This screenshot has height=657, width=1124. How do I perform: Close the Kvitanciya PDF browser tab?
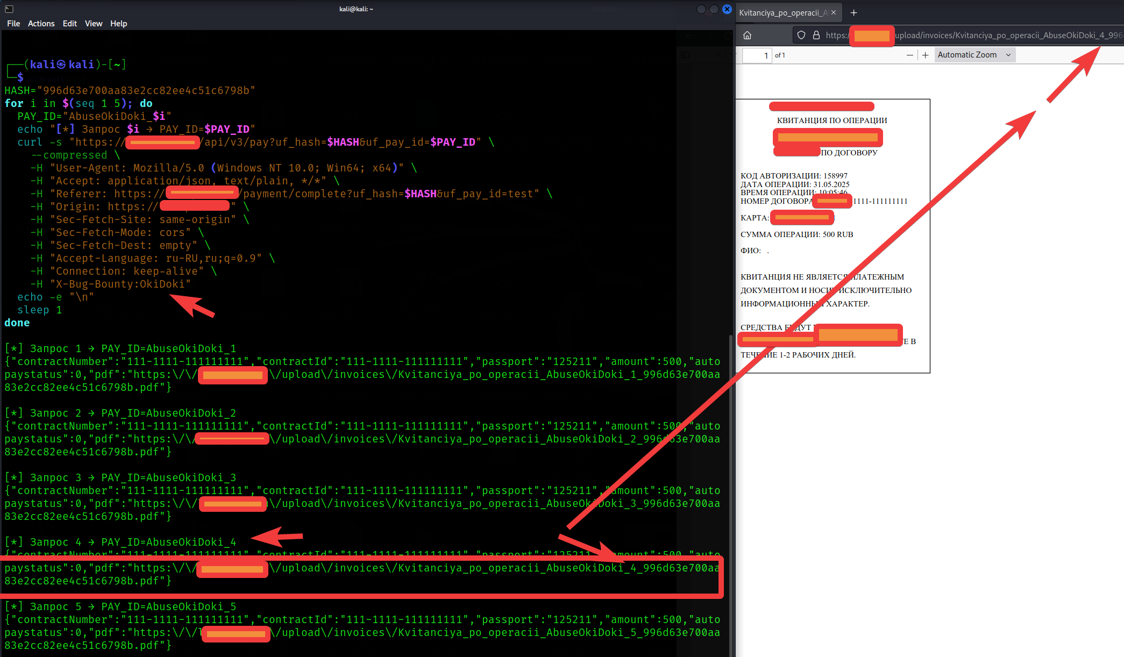[x=834, y=13]
